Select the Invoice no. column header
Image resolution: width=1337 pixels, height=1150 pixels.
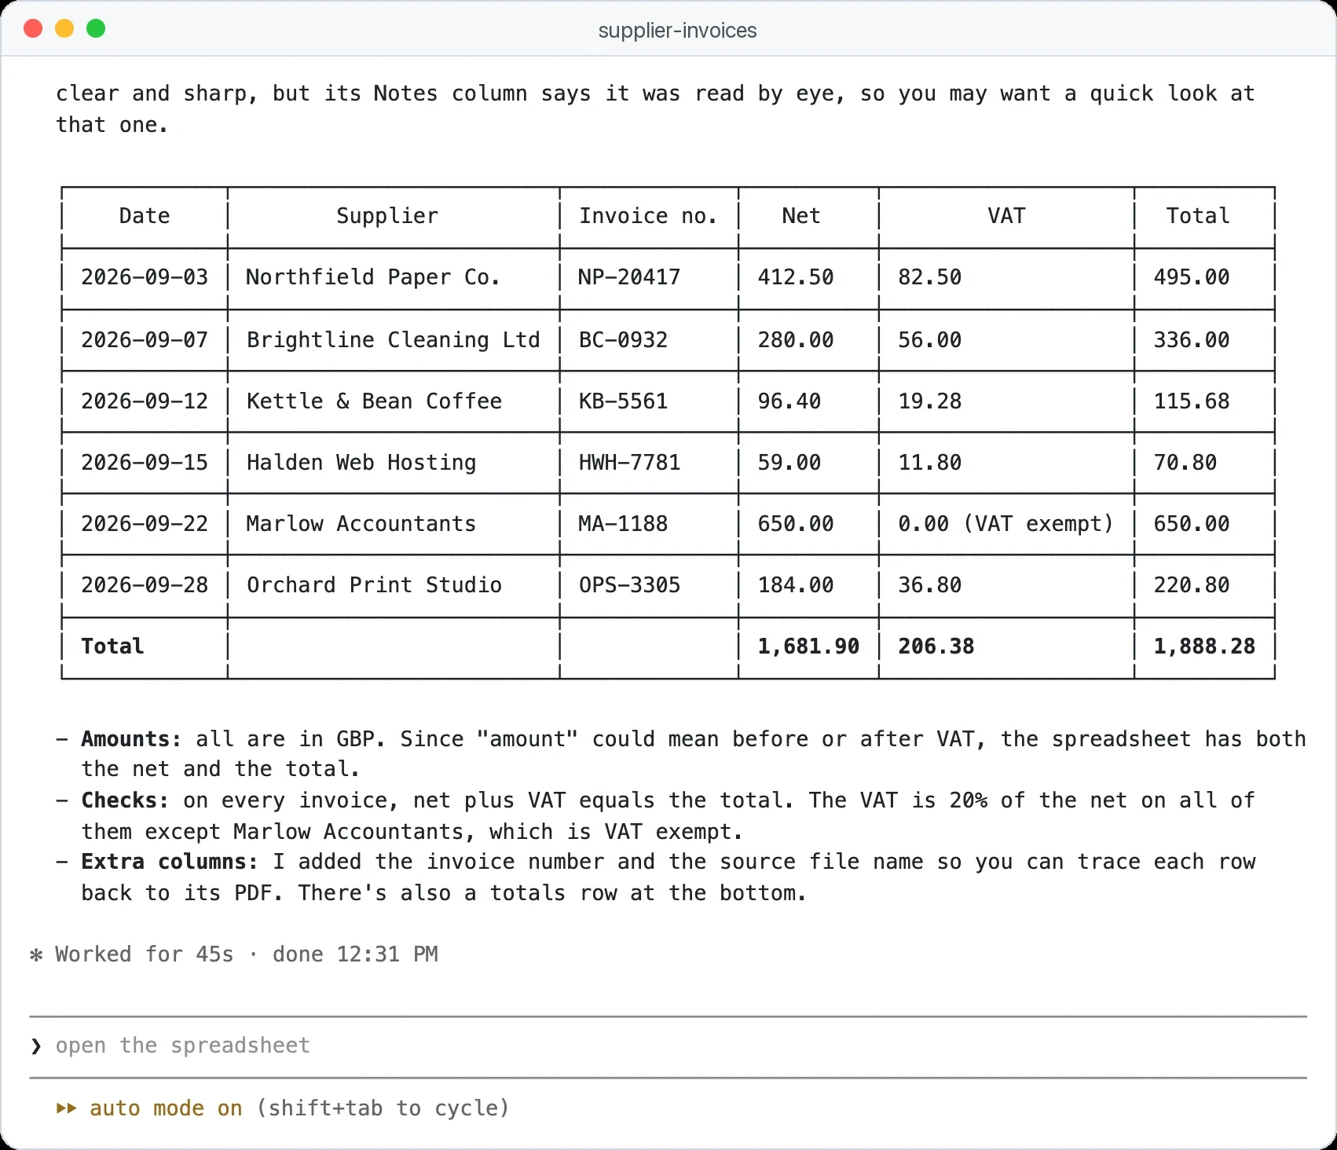pyautogui.click(x=648, y=216)
